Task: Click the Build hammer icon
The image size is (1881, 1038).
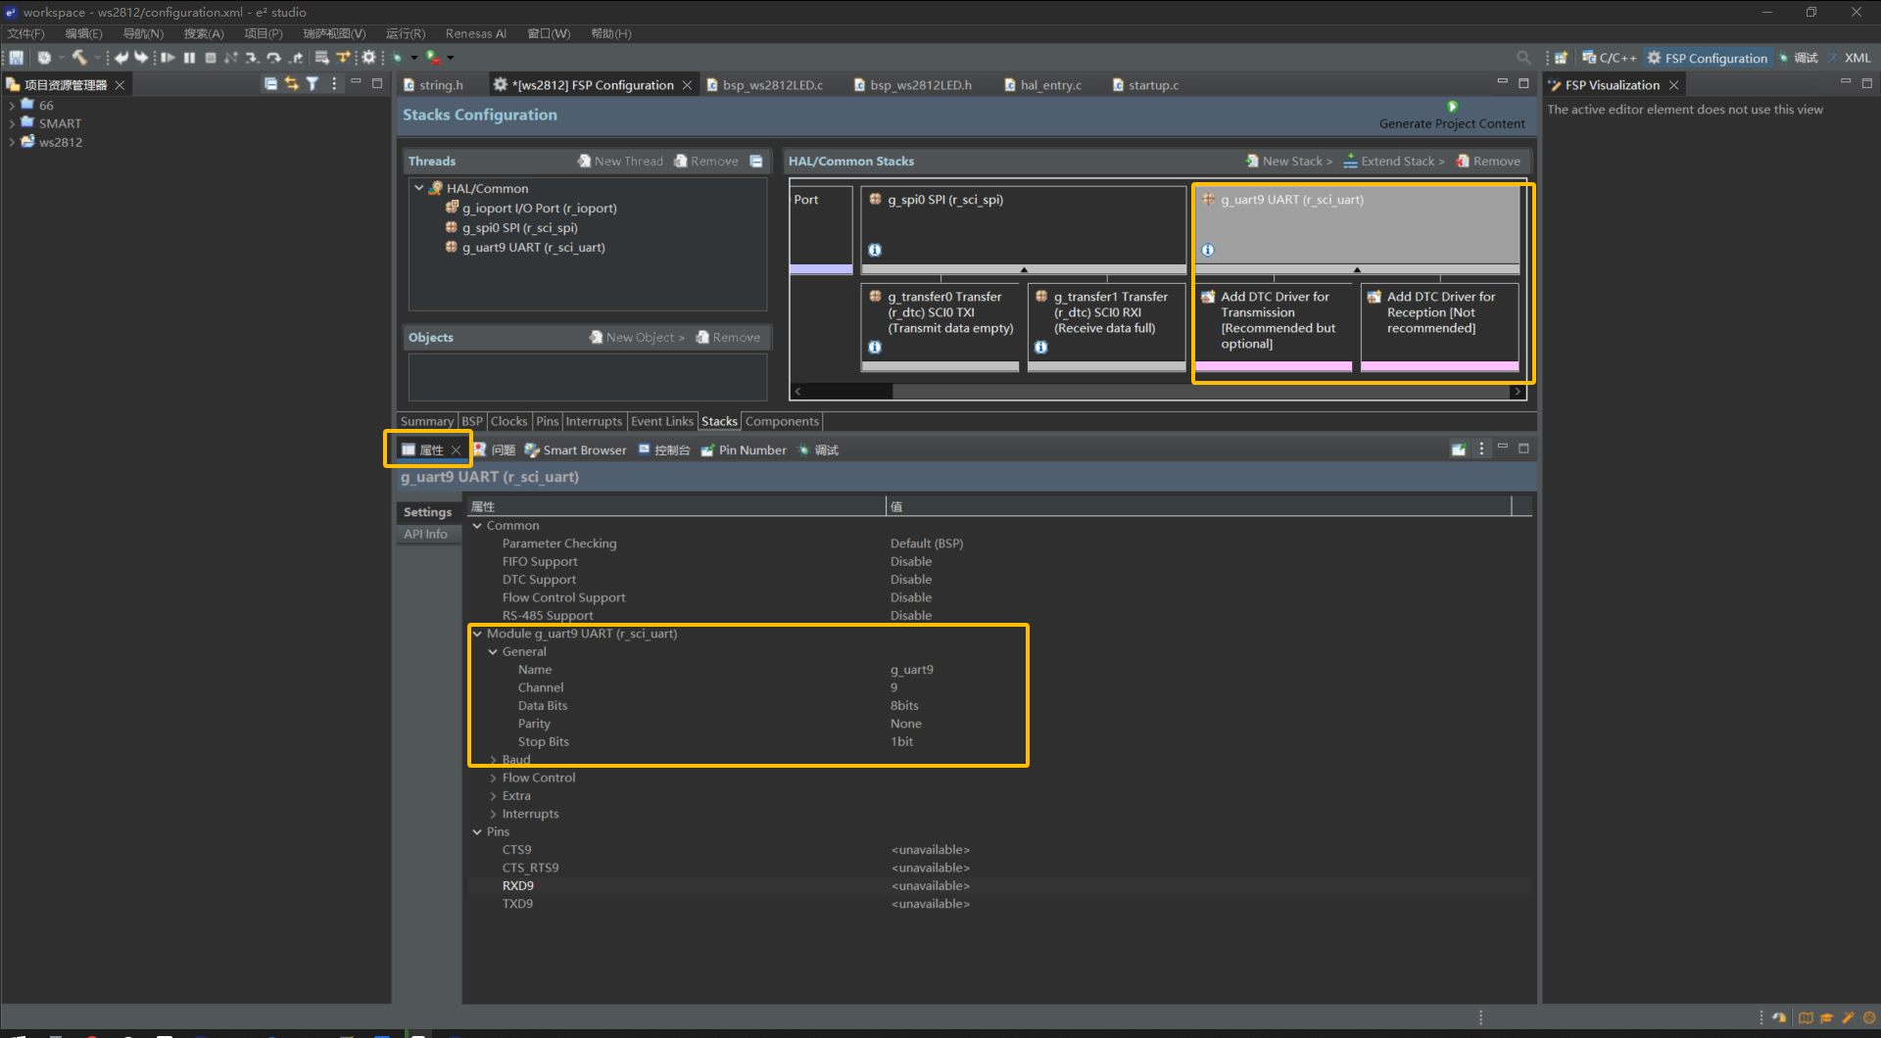Action: 79,58
